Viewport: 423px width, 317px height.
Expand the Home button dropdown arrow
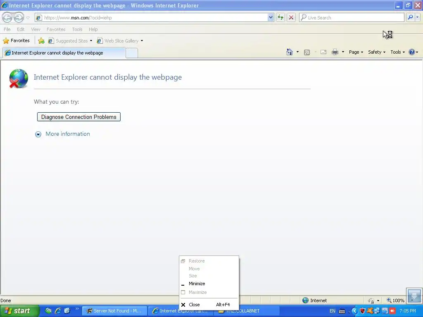pos(297,52)
